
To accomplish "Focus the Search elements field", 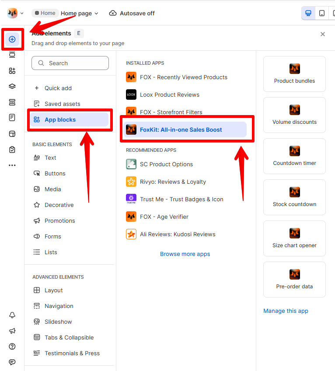I will 70,63.
